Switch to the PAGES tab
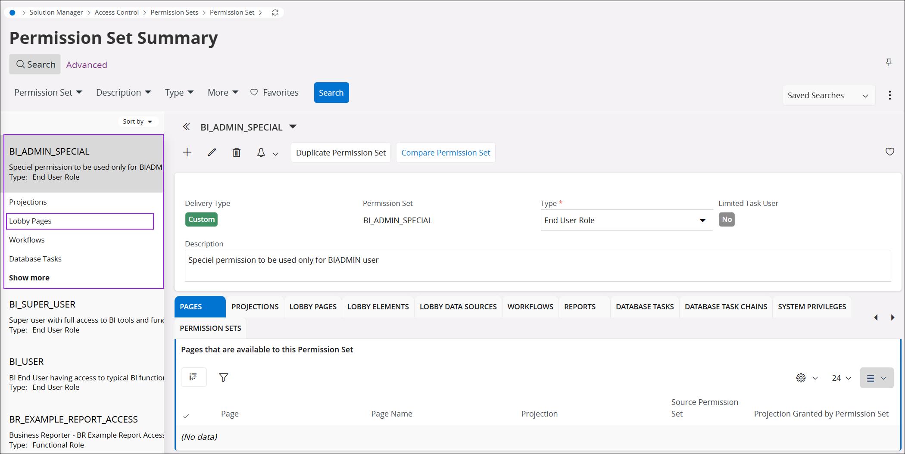This screenshot has height=454, width=905. [200, 307]
